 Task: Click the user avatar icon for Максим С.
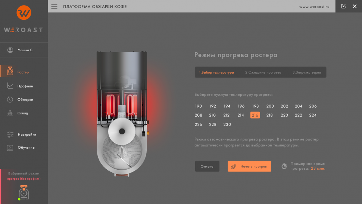click(10, 50)
